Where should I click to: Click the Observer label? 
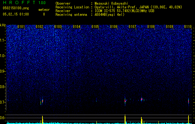63,3
